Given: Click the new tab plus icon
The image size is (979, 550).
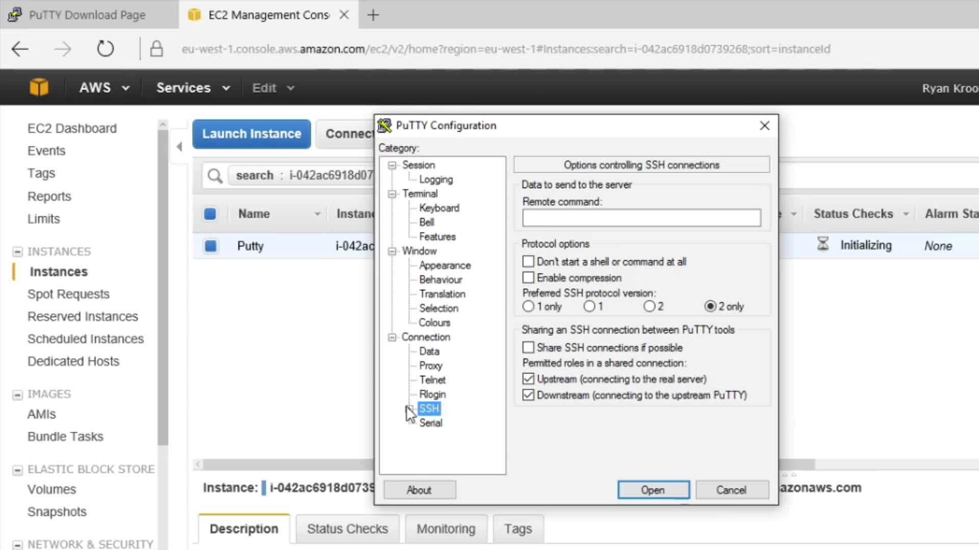Looking at the screenshot, I should (373, 15).
